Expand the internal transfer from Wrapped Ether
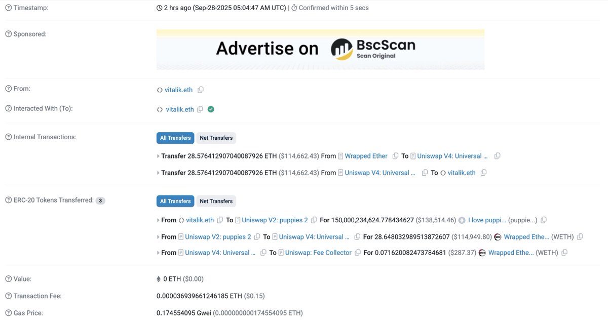 pos(158,156)
